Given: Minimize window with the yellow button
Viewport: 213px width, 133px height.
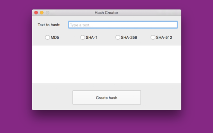Looking at the screenshot, I should pyautogui.click(x=42, y=13).
